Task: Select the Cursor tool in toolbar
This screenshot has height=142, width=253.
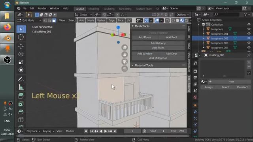Action: coord(21,37)
